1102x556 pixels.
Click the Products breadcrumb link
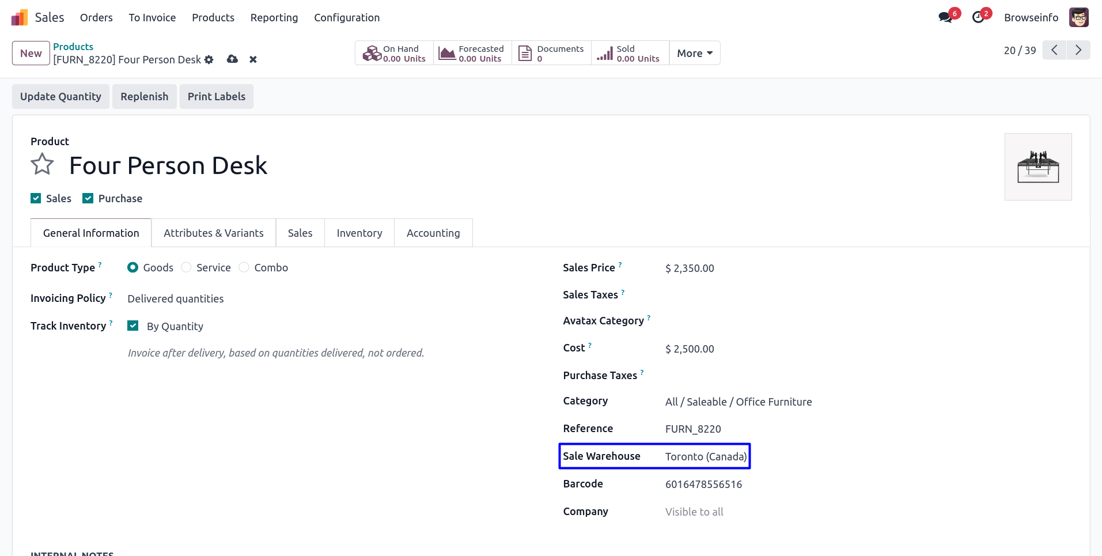click(x=73, y=47)
